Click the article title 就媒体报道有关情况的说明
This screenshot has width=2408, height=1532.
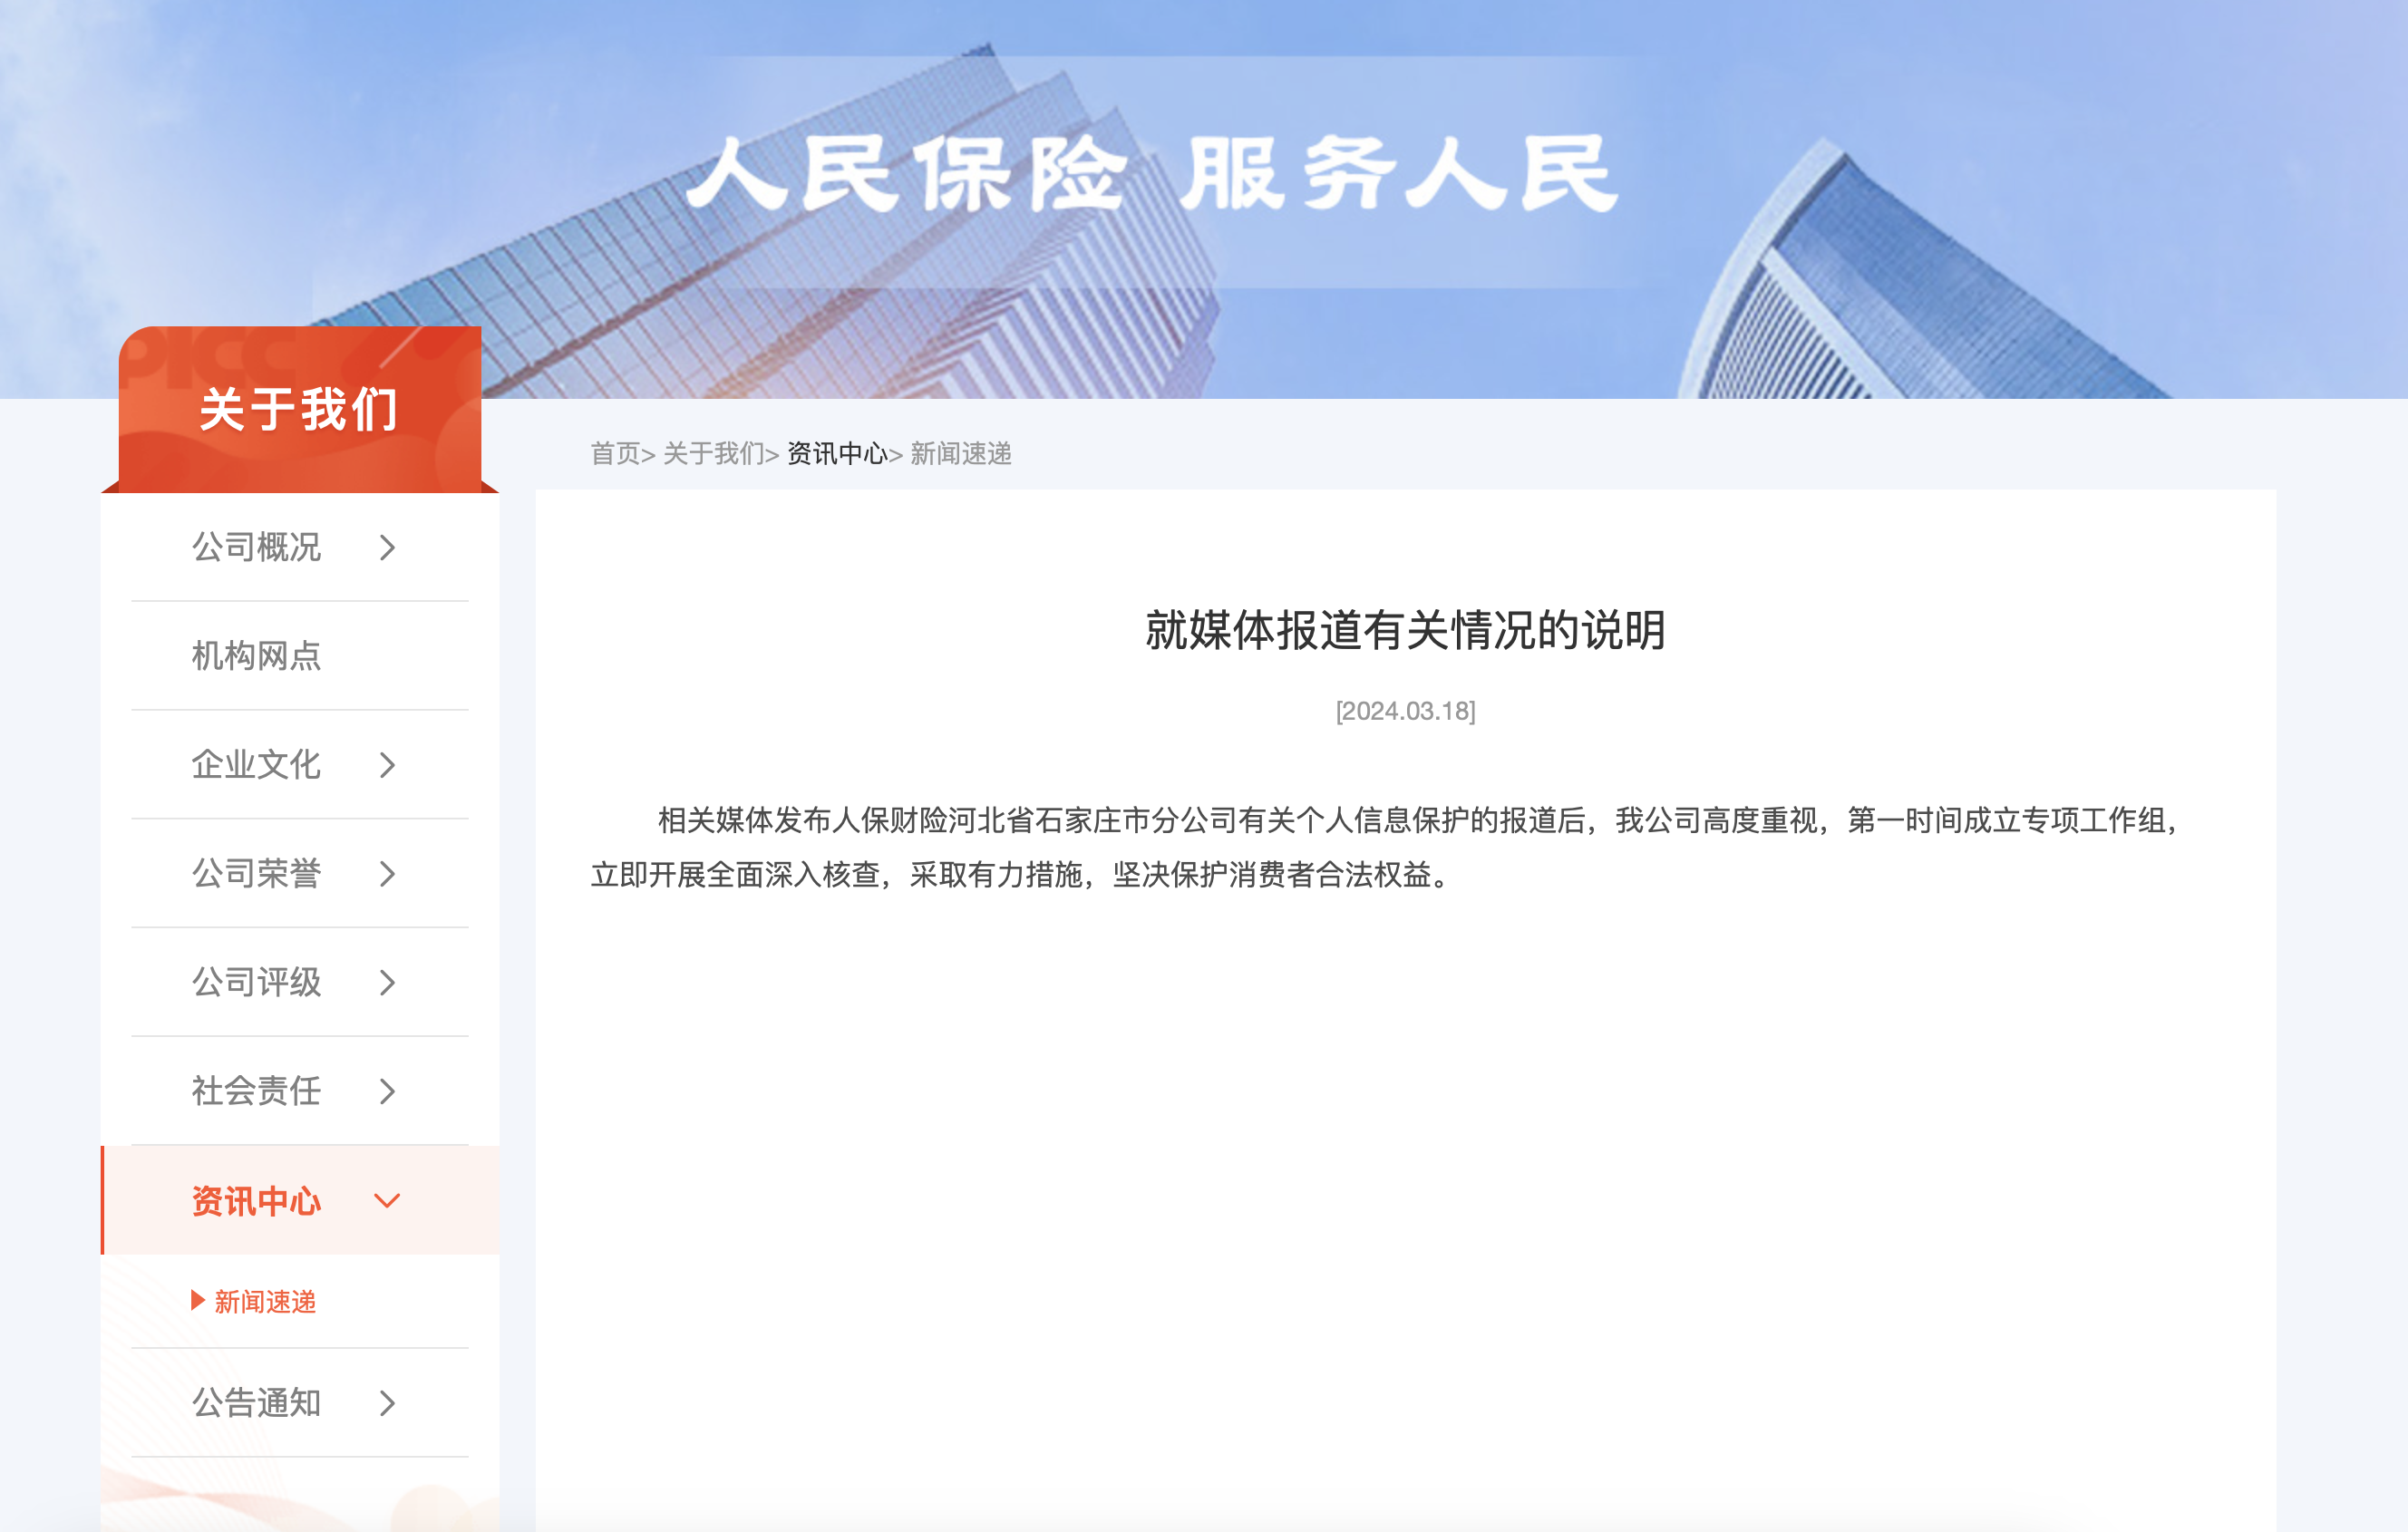tap(1405, 630)
